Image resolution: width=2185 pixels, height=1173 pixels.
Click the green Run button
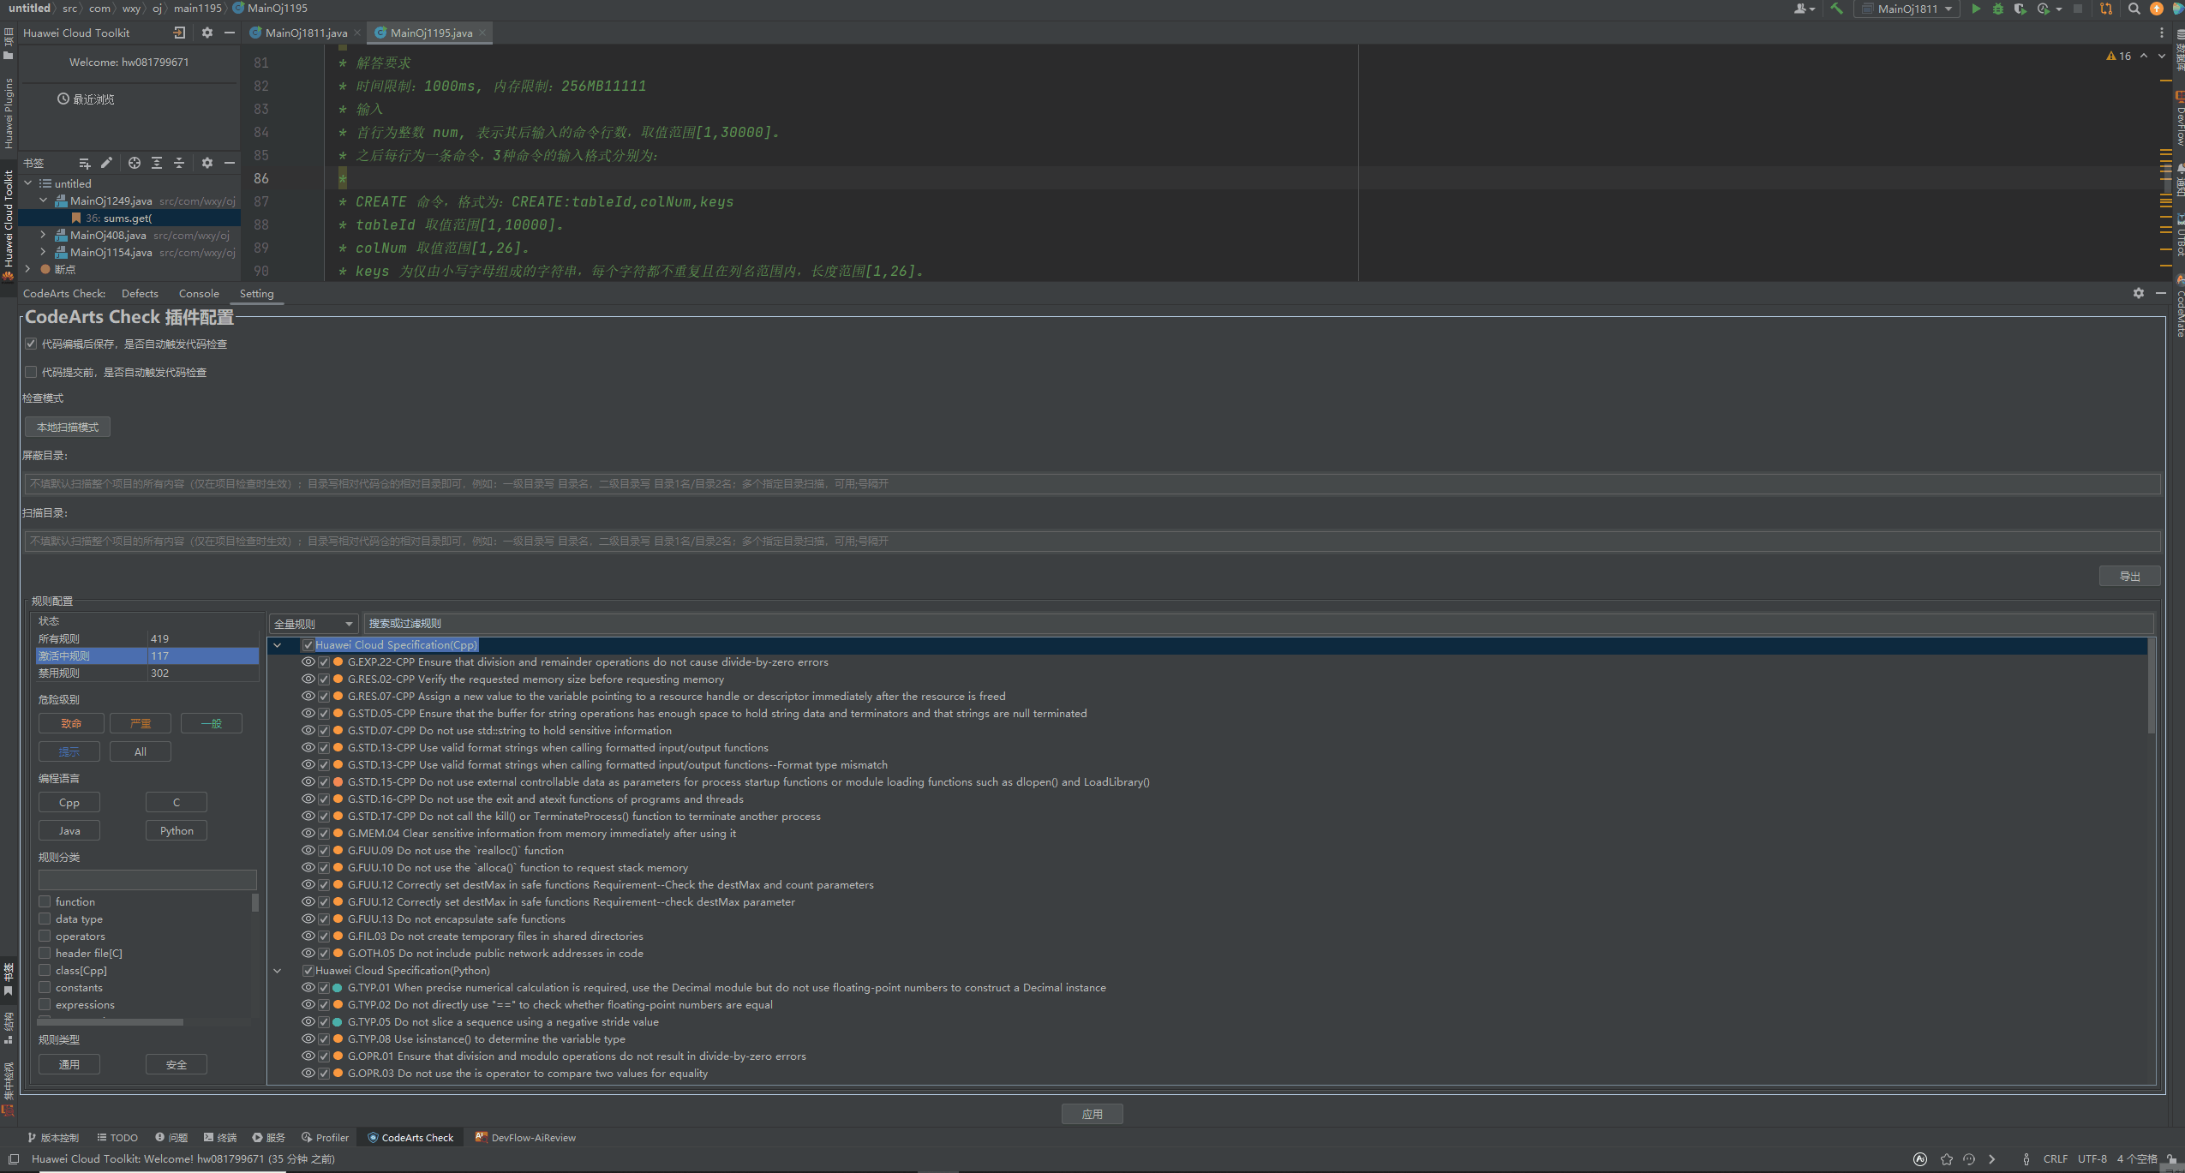1976,9
